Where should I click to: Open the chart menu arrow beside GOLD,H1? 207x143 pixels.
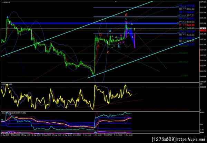(x=2, y=2)
